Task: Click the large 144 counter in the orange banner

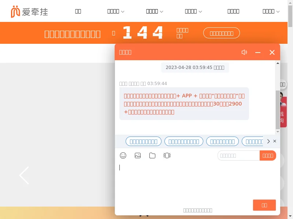Action: tap(142, 33)
